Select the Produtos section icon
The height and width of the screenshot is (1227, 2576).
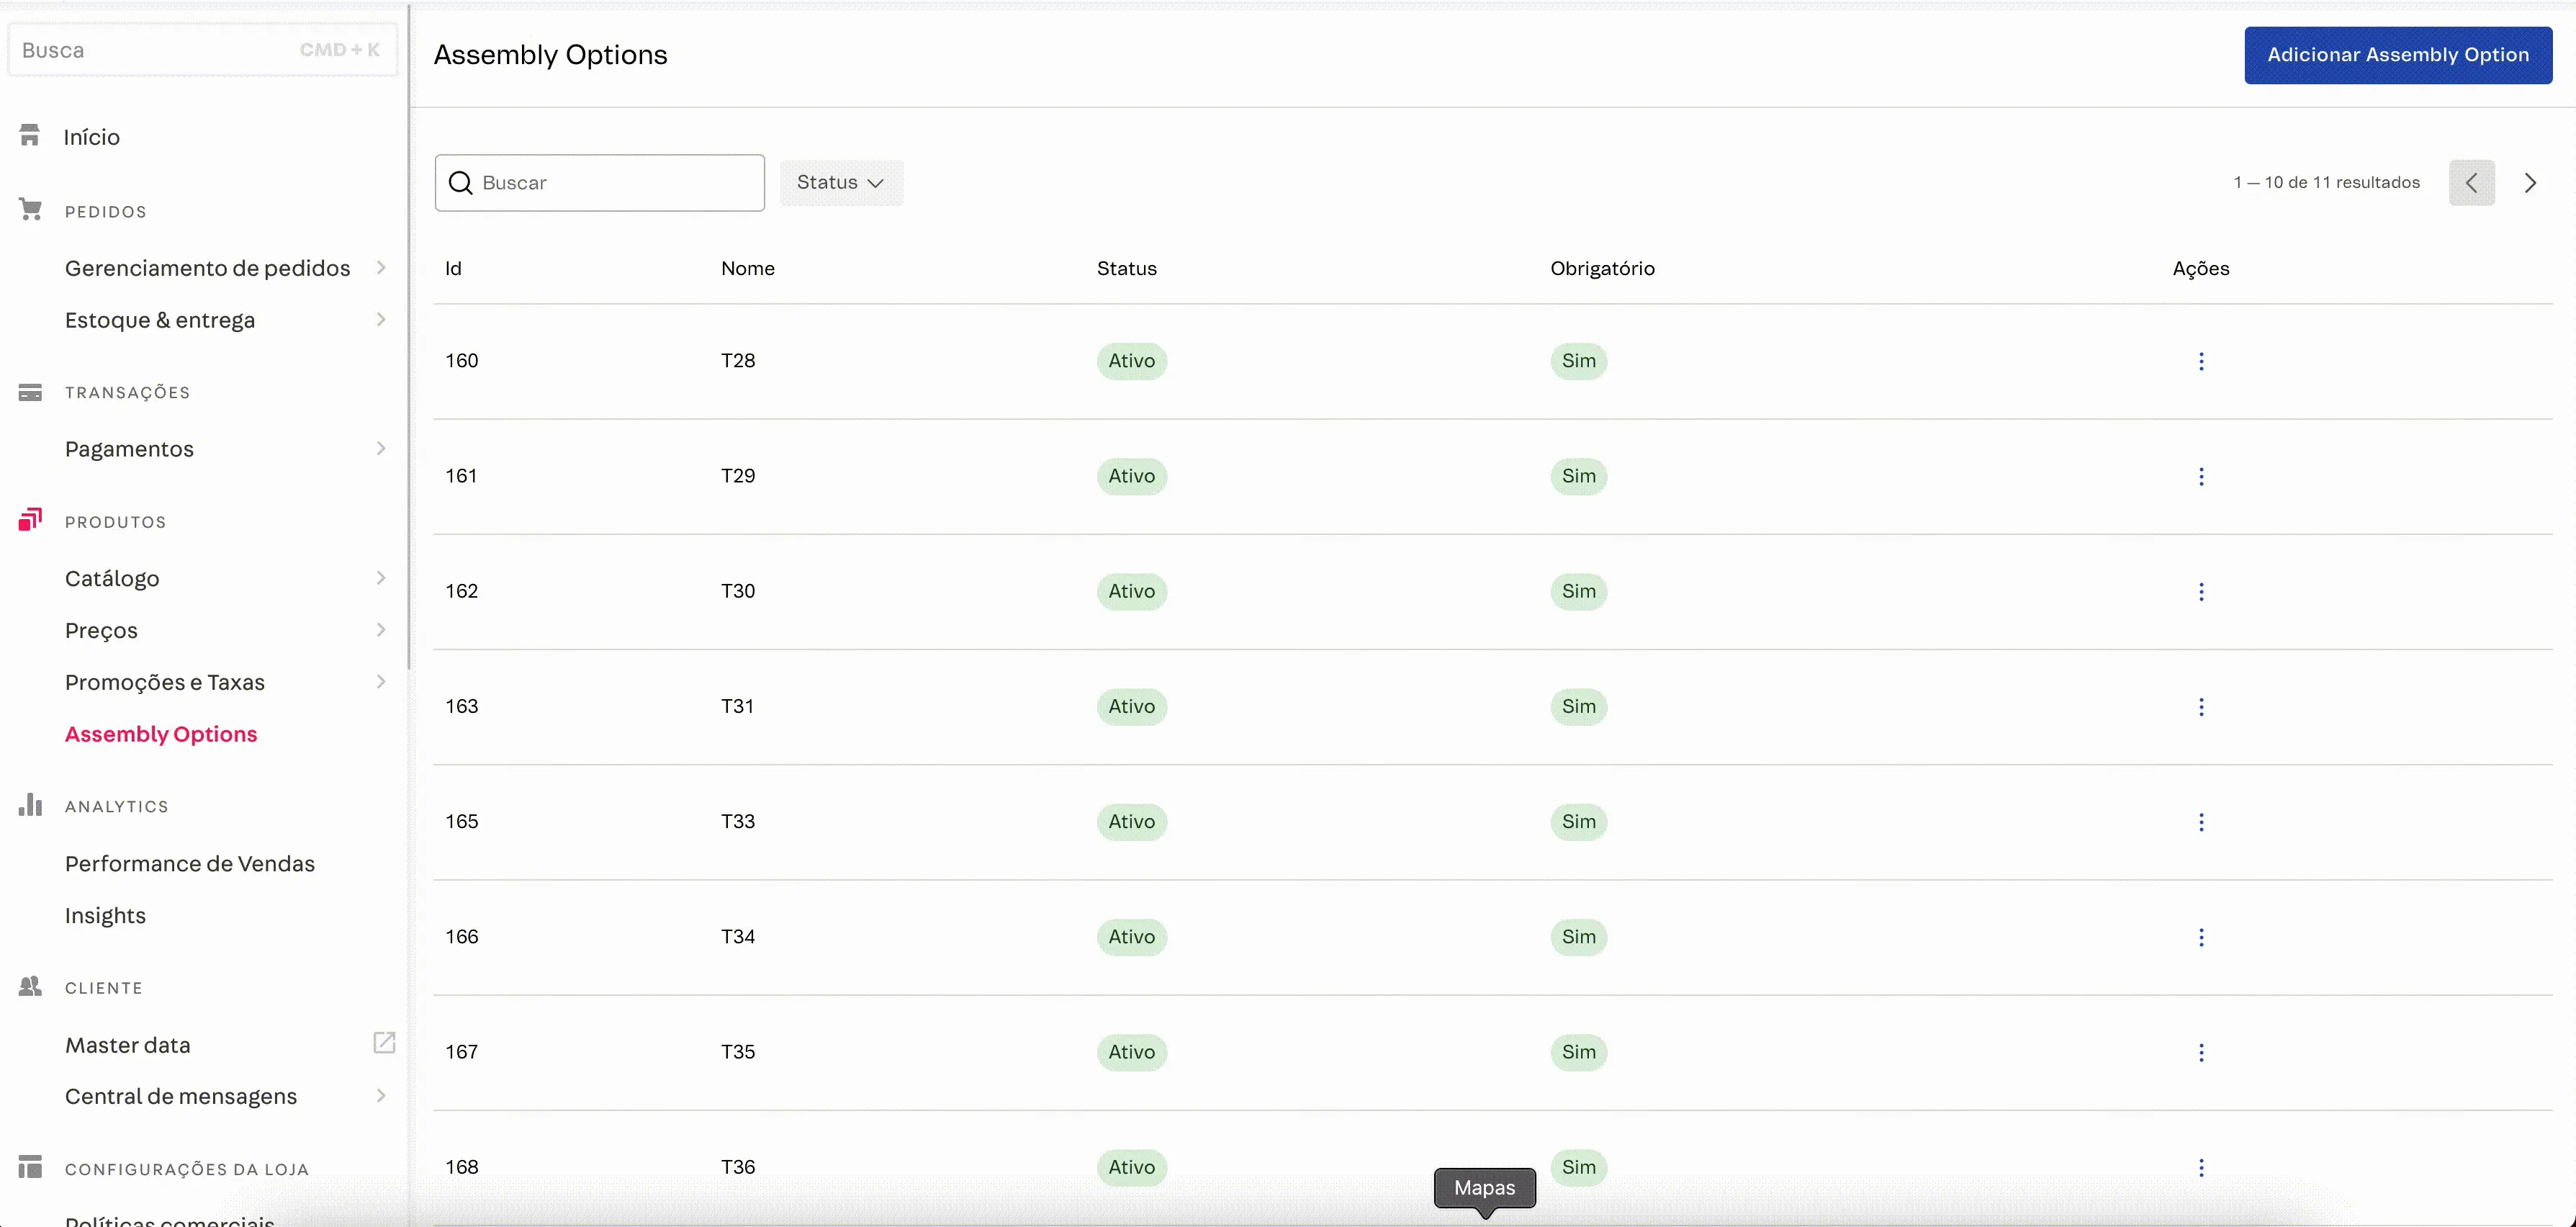tap(31, 519)
